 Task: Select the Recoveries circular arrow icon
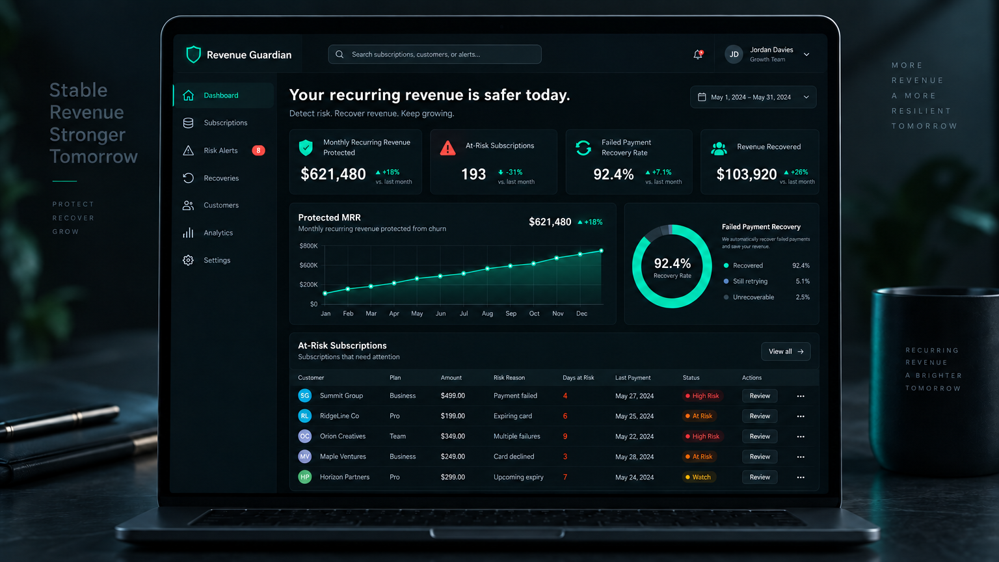(188, 178)
